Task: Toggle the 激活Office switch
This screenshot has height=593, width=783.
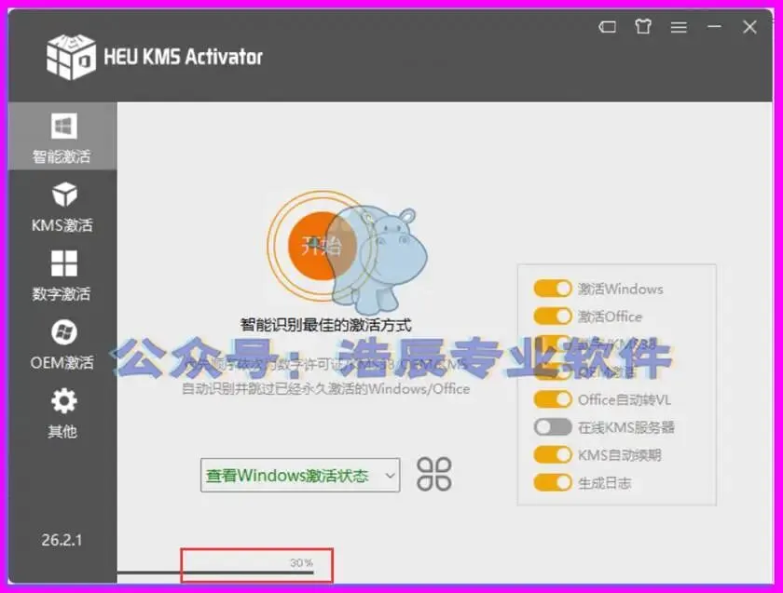Action: tap(552, 317)
